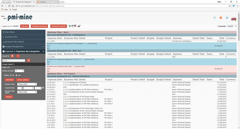This screenshot has height=129, width=240.
Task: Select criteria 'all' radio button
Action: (11, 75)
